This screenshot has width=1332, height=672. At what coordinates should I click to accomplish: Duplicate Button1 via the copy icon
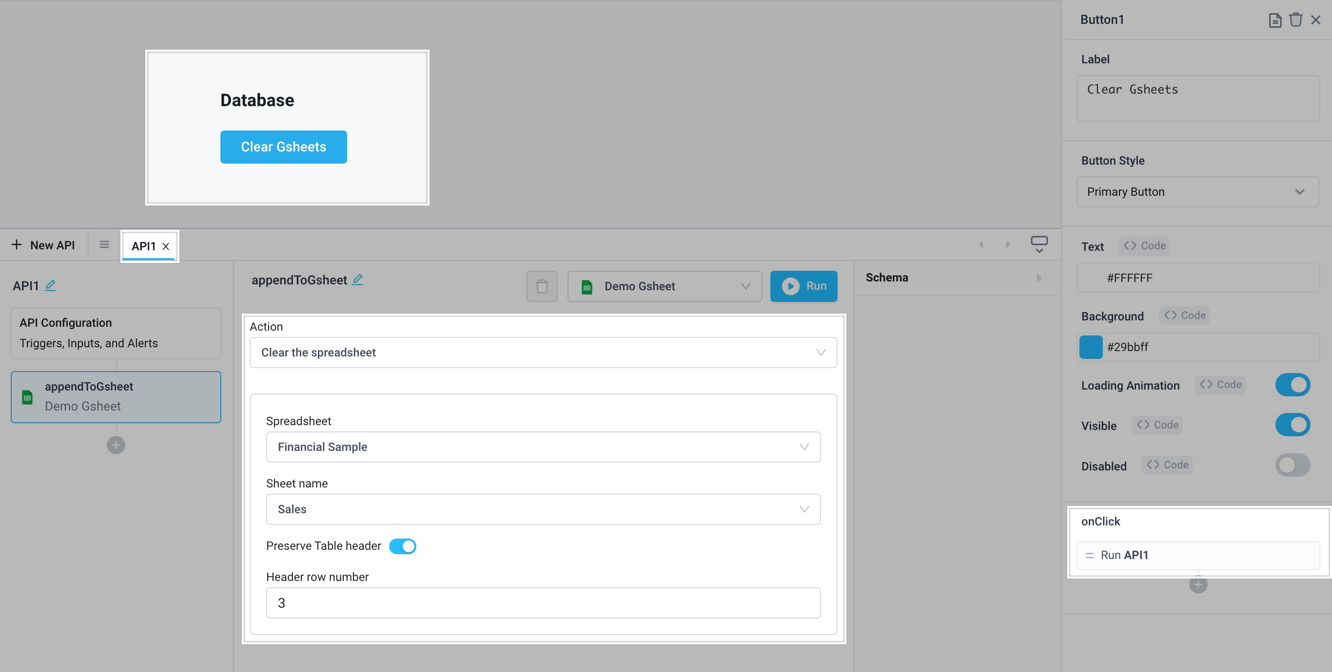tap(1275, 19)
